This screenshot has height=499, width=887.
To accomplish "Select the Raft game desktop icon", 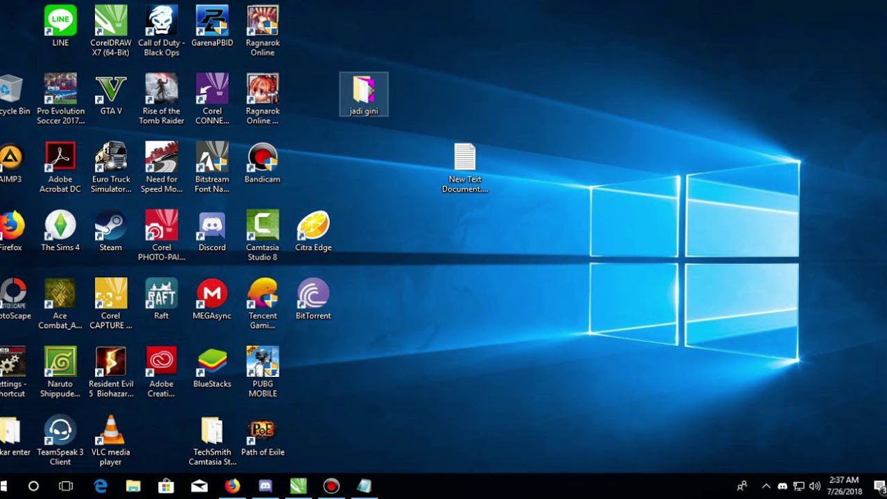I will [161, 298].
